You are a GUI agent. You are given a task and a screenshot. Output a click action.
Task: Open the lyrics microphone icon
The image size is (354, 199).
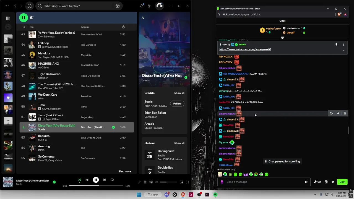(139, 182)
